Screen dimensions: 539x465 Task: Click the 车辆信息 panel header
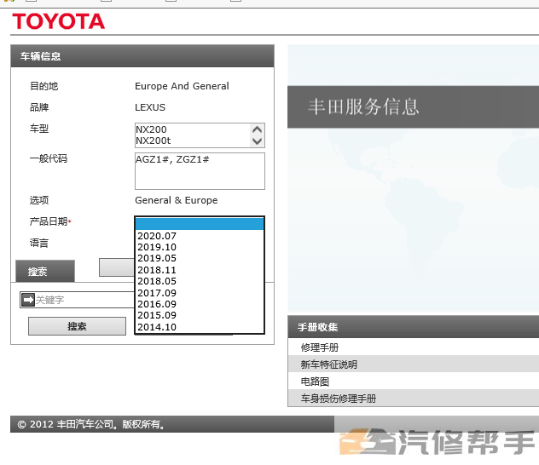tap(142, 56)
